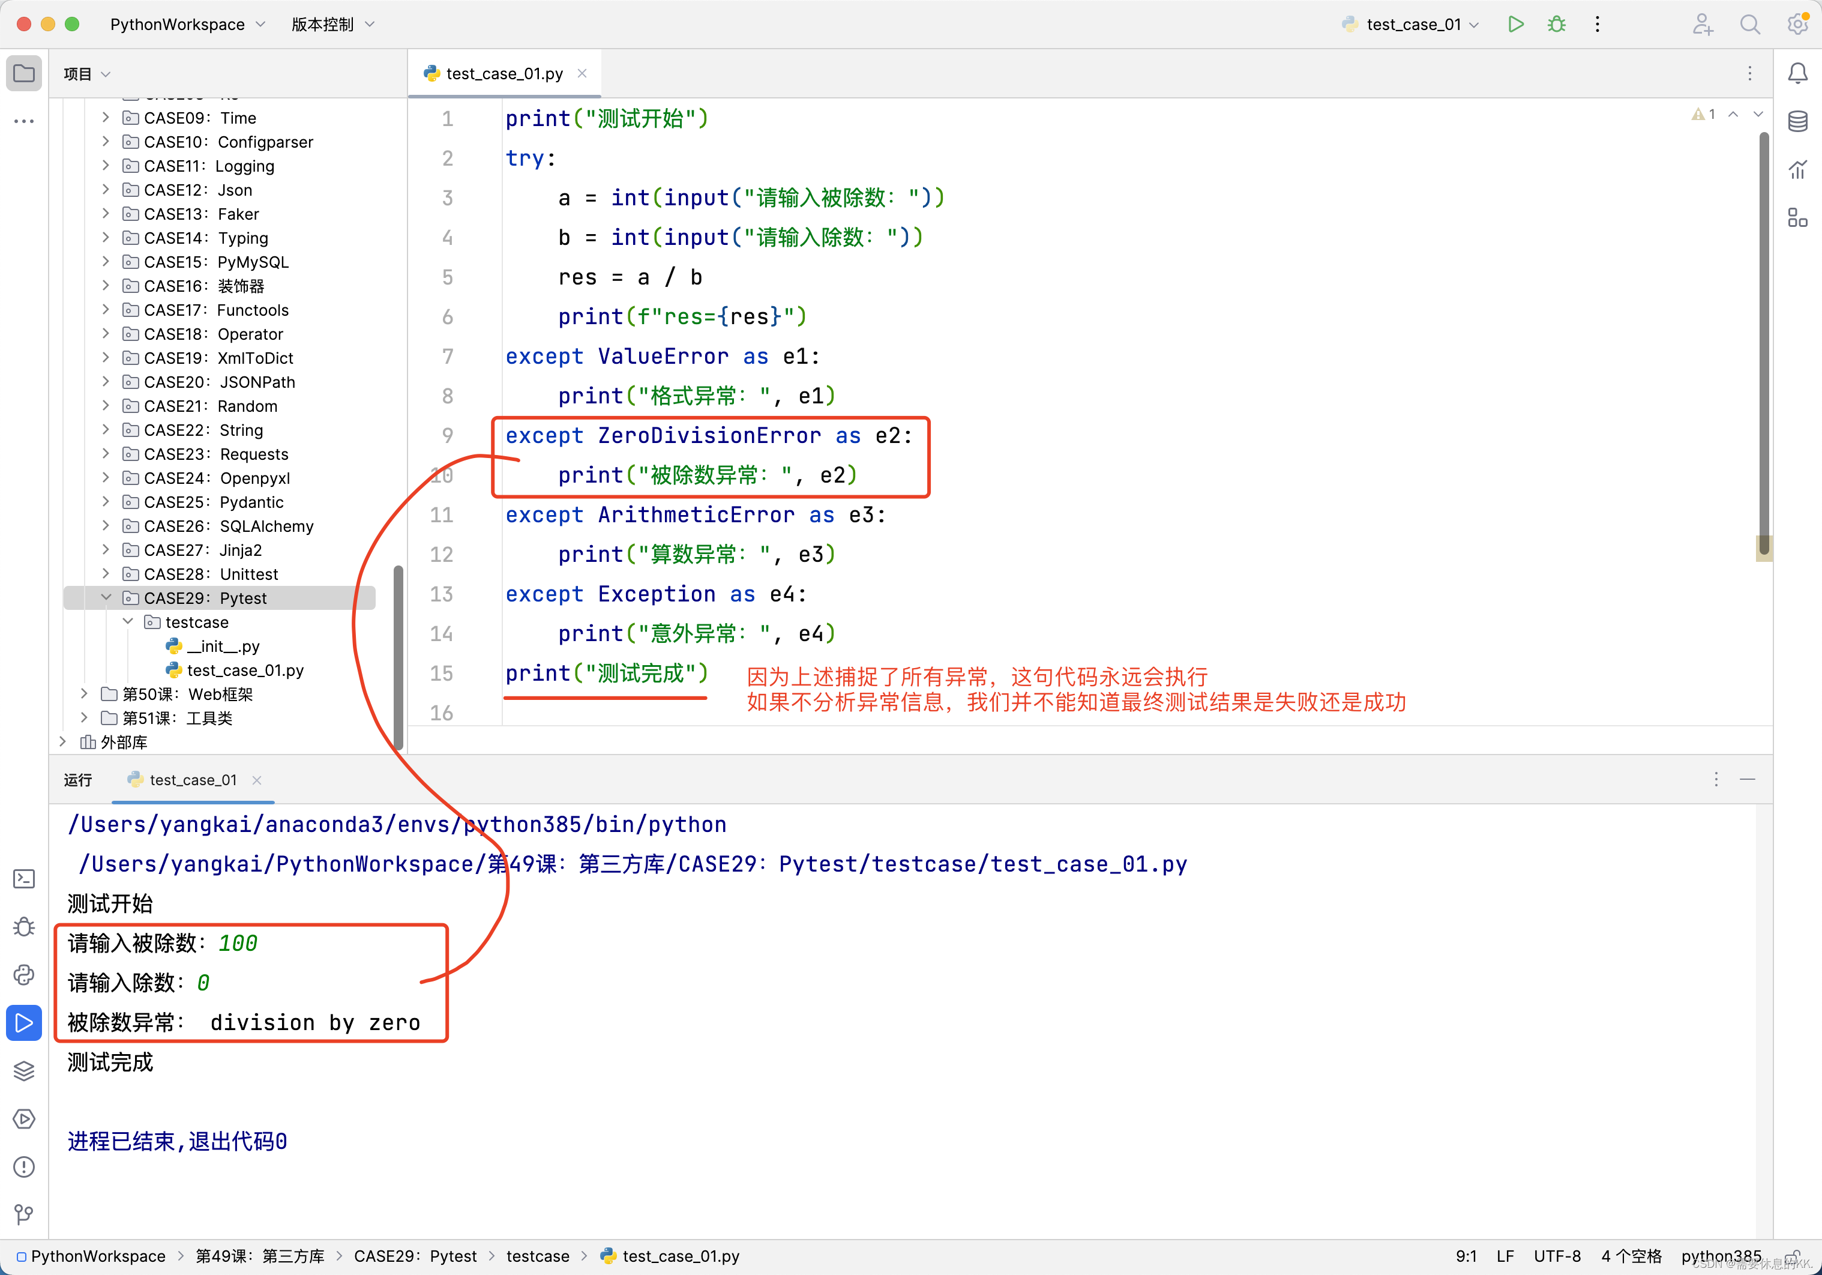Run test_case_01 with the green play icon
Image resolution: width=1822 pixels, height=1275 pixels.
pyautogui.click(x=1515, y=24)
